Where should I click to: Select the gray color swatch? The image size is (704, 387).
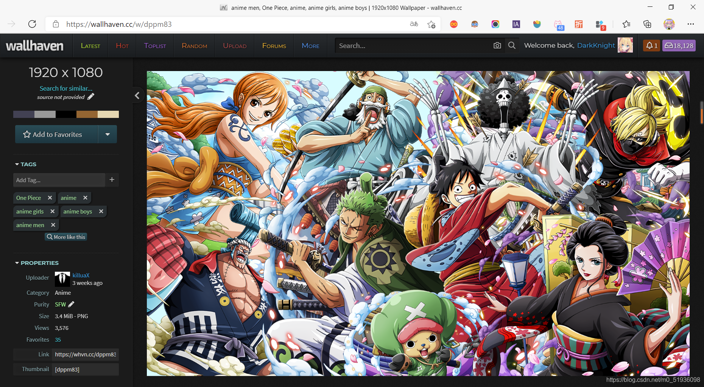[x=45, y=114]
